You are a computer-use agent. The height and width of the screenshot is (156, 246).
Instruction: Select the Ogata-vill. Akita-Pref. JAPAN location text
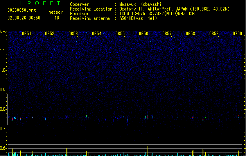click(x=174, y=9)
